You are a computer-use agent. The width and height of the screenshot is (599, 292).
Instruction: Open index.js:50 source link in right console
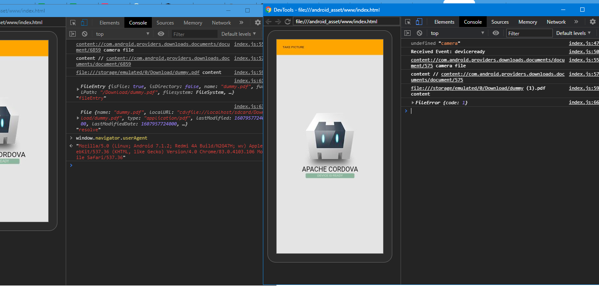click(x=584, y=52)
